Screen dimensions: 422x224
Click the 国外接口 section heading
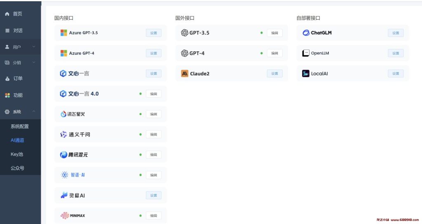tap(185, 18)
